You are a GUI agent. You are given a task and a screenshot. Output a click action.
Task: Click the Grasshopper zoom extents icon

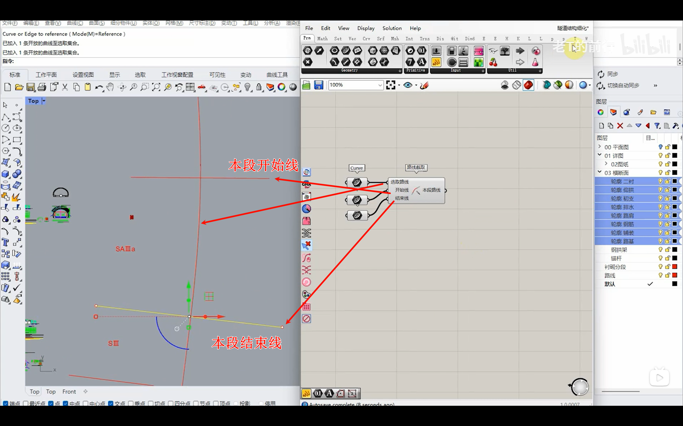391,85
